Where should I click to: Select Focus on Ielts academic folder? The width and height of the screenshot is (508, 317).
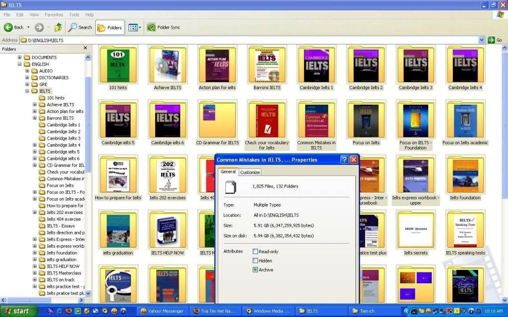point(465,123)
